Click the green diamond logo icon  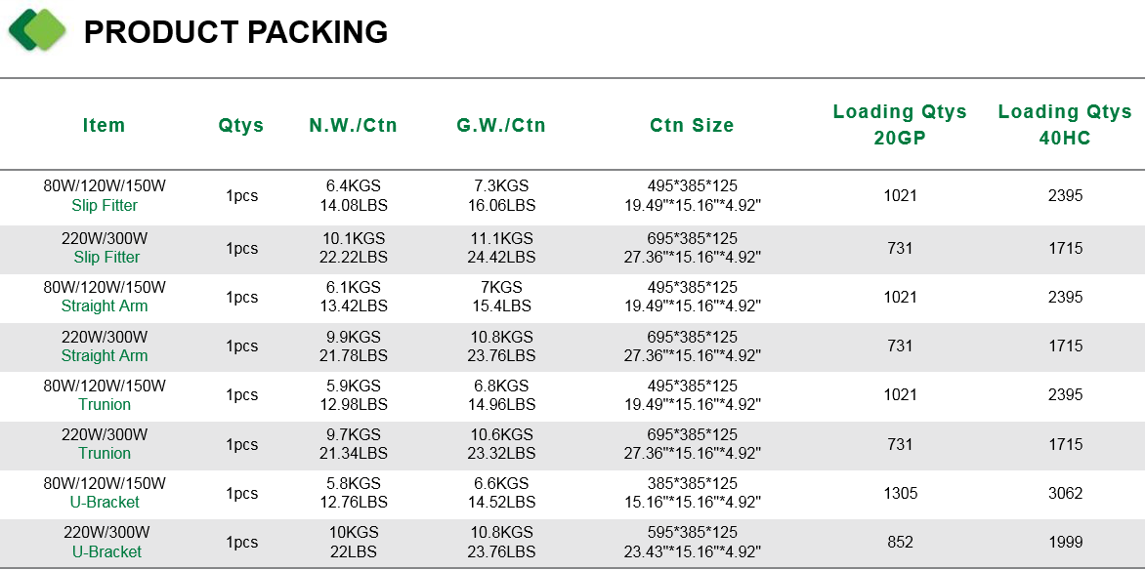(x=37, y=30)
